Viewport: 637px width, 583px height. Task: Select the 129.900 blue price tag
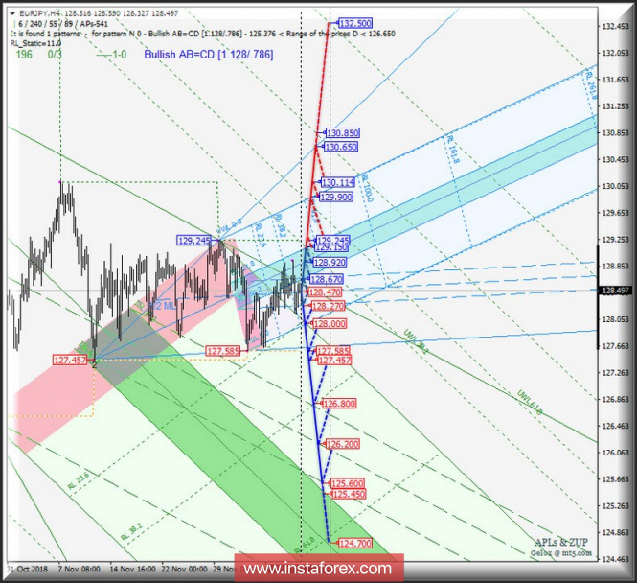click(x=336, y=198)
